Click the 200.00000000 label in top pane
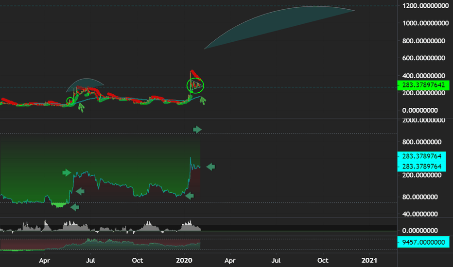 [x=423, y=93]
